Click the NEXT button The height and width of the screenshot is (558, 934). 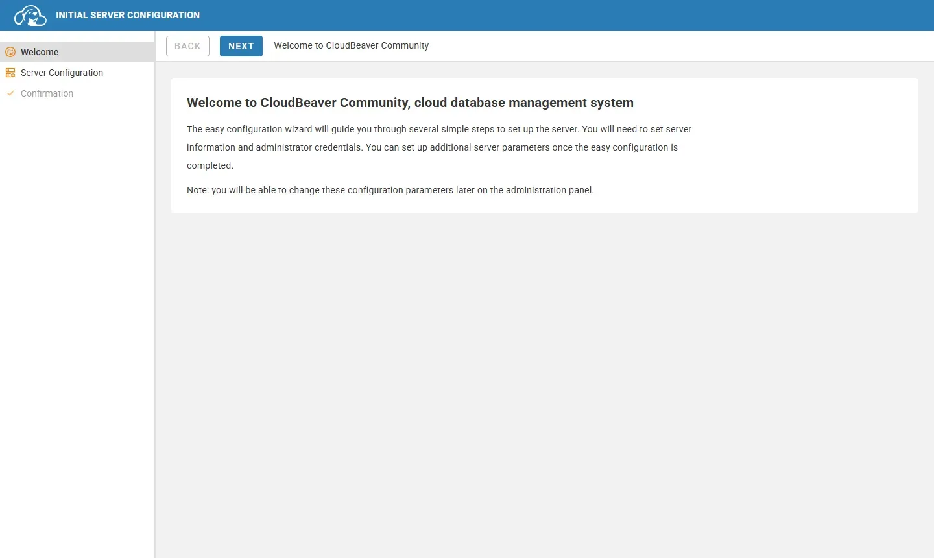pyautogui.click(x=241, y=46)
